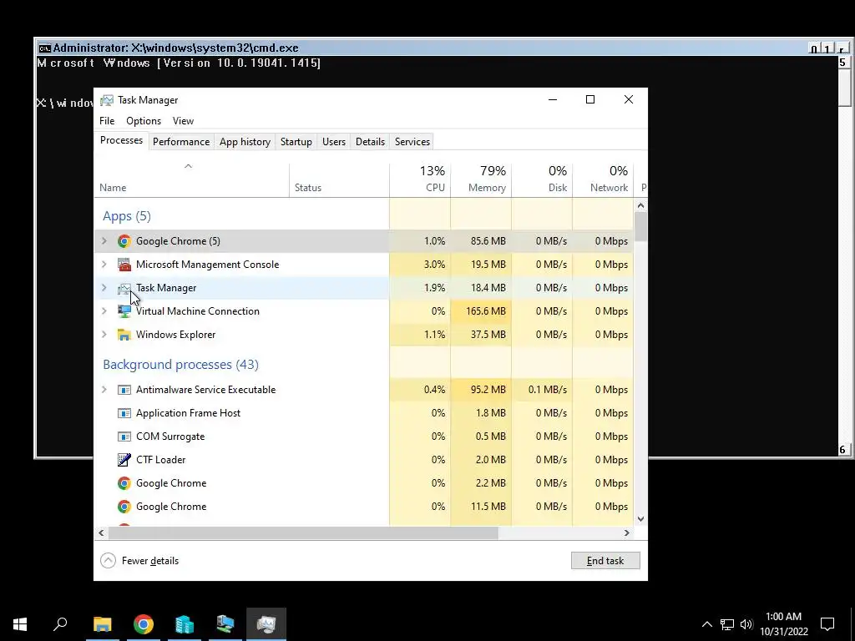Click the End task button

(x=605, y=561)
